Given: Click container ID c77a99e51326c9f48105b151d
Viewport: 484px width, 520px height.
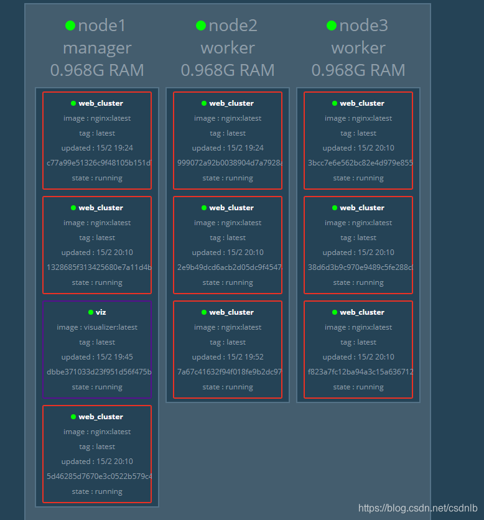Looking at the screenshot, I should (x=99, y=163).
